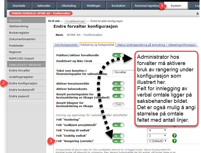
Task: Toggle Publiser/aktiver forvalterolle switch
Action: click(x=118, y=55)
